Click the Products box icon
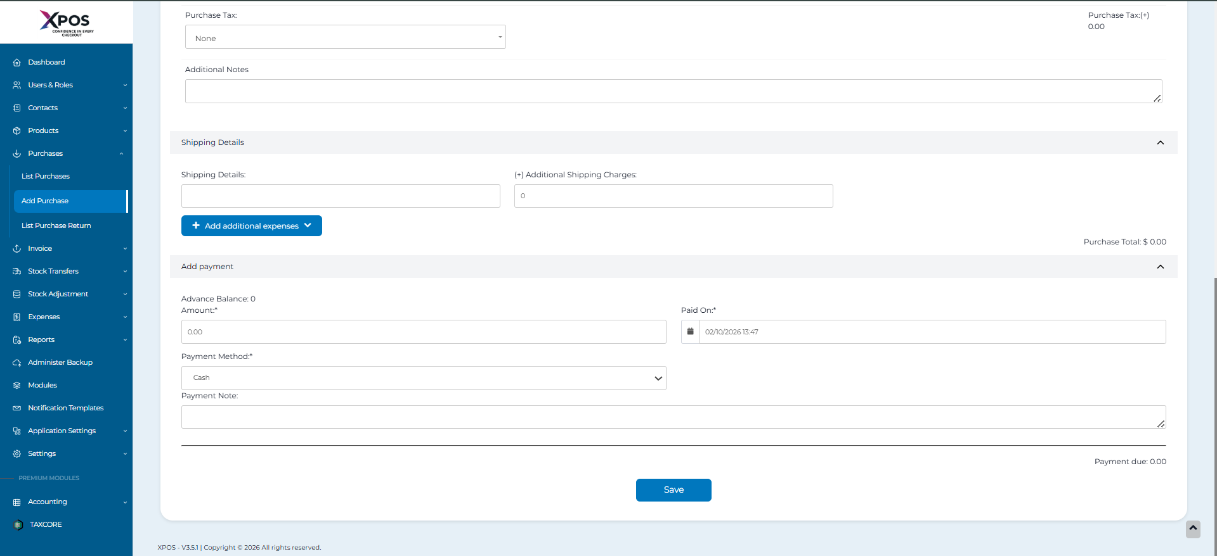 point(17,131)
